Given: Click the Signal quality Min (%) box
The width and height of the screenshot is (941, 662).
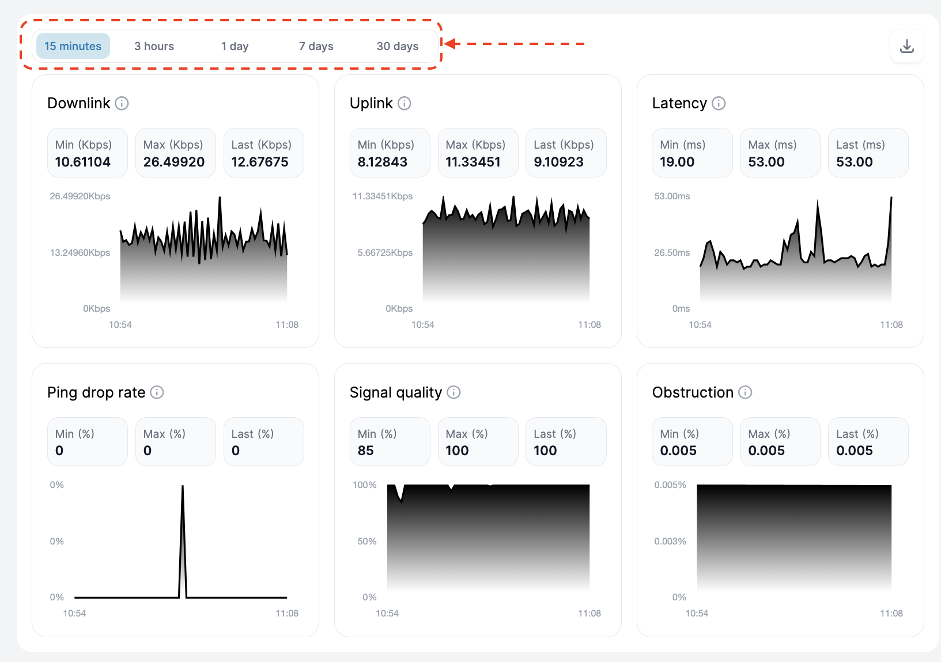Looking at the screenshot, I should pyautogui.click(x=390, y=442).
